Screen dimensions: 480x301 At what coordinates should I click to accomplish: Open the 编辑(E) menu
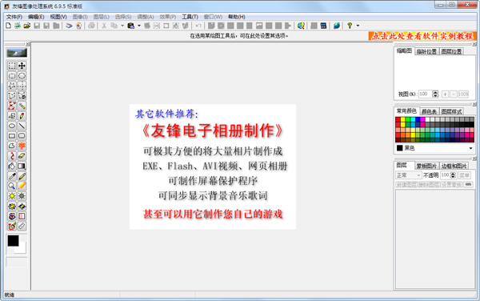(x=36, y=17)
